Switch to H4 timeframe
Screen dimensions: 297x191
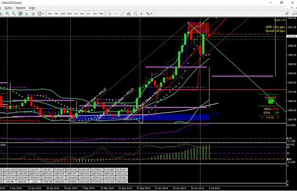pyautogui.click(x=82, y=14)
